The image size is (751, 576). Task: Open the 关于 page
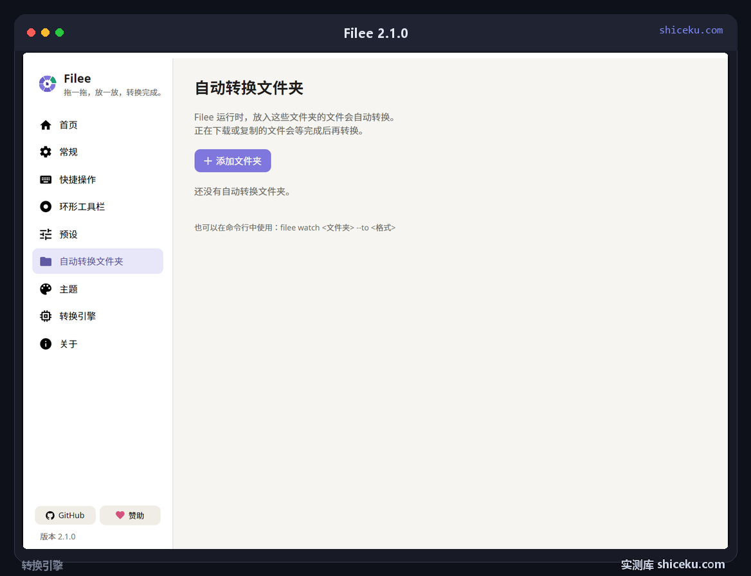98,344
